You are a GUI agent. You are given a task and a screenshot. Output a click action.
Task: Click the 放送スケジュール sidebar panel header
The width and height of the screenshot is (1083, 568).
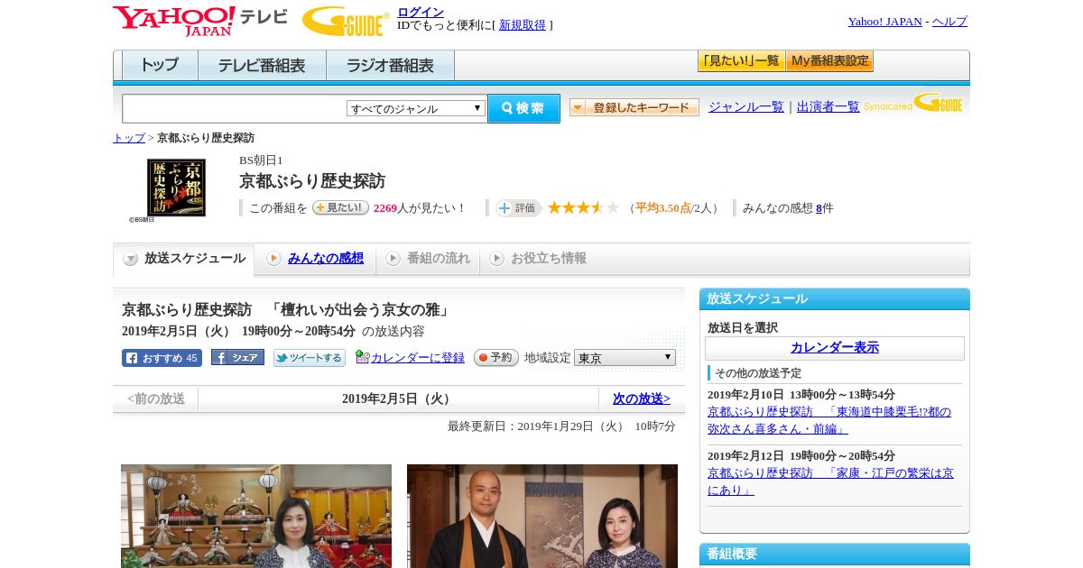tap(835, 299)
